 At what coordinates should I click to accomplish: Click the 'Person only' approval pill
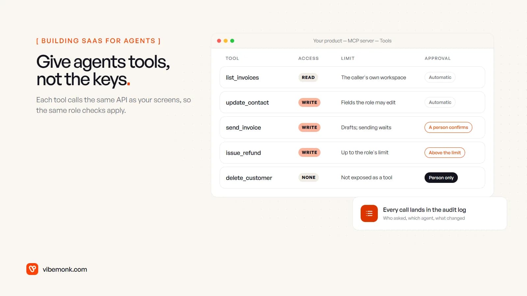[x=441, y=178]
